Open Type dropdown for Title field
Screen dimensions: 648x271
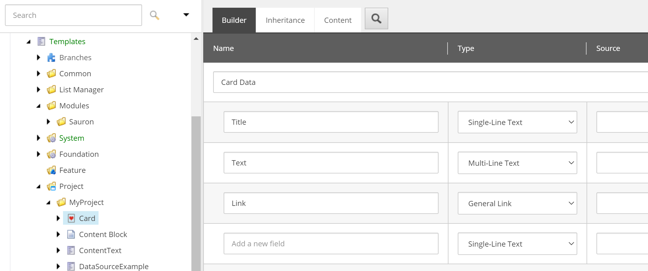[517, 122]
